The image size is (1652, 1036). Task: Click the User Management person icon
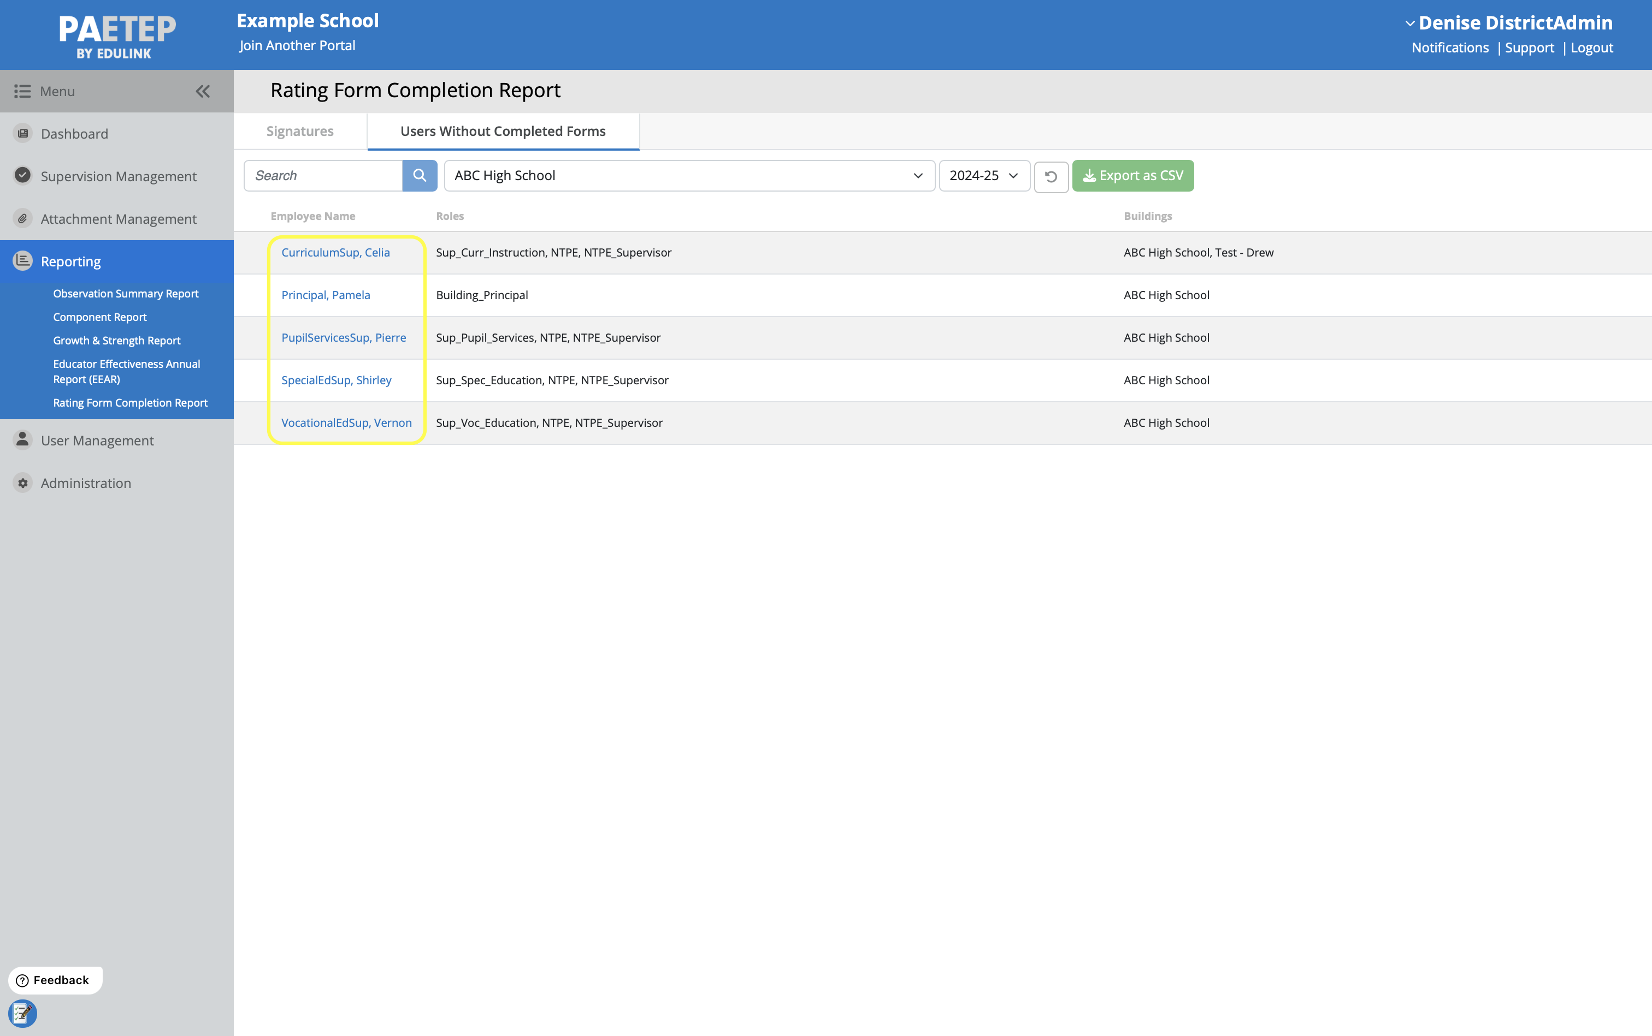22,439
